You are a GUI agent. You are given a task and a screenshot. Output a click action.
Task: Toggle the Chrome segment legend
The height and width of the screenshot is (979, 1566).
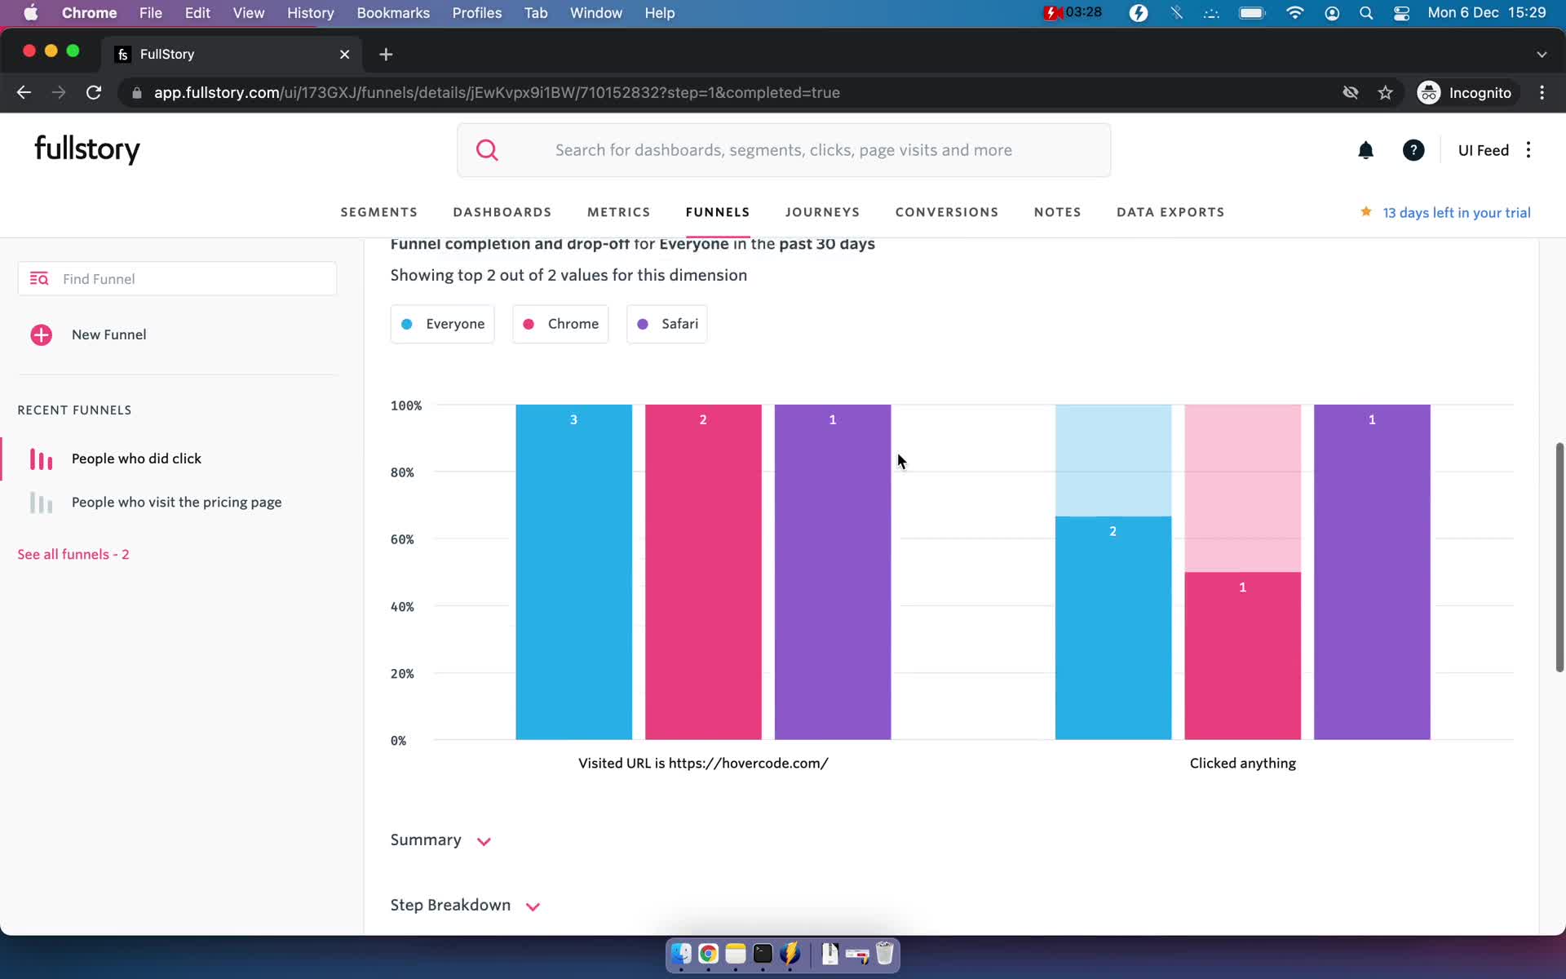click(560, 324)
